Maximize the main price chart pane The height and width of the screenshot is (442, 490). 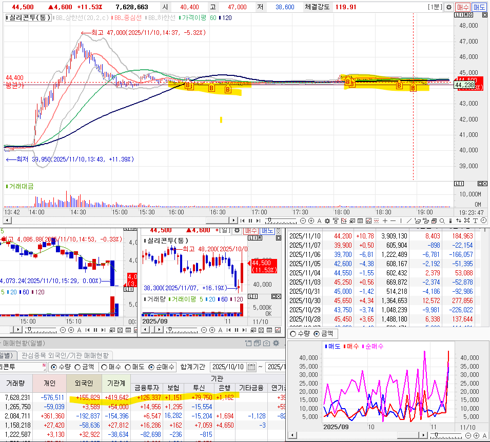tap(485, 15)
